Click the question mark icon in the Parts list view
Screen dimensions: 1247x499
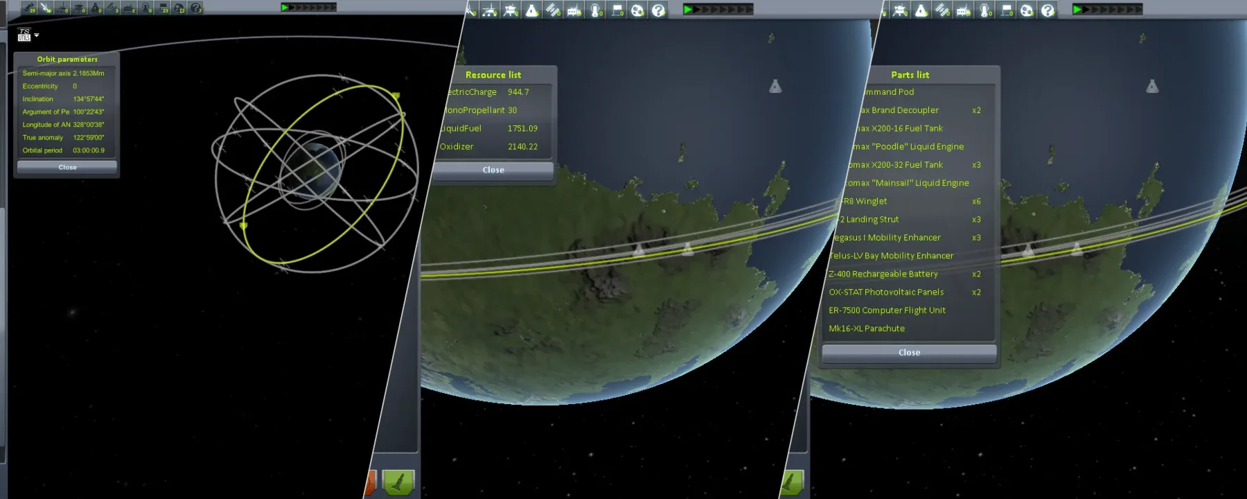click(1047, 10)
